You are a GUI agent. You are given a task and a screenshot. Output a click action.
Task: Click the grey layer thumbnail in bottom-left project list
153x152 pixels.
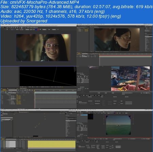[x=11, y=144]
